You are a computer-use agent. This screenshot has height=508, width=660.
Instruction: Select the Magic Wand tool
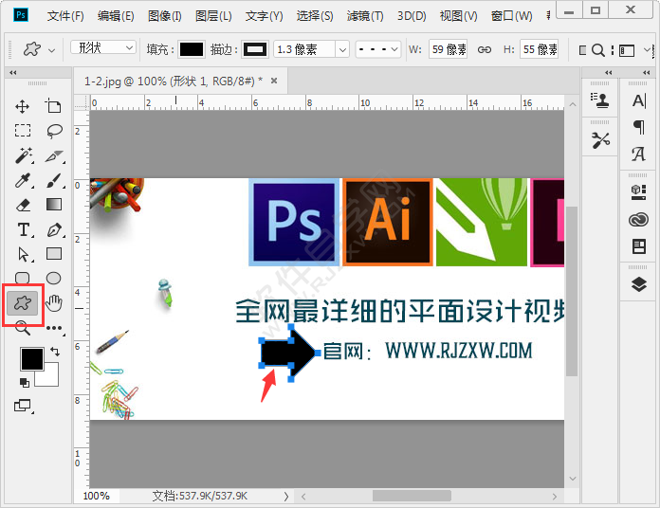[24, 155]
